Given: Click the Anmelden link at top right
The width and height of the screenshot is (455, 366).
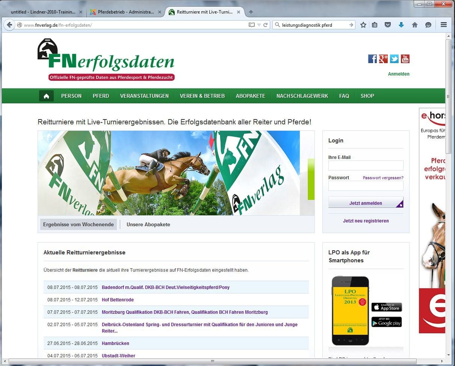Looking at the screenshot, I should (x=399, y=74).
